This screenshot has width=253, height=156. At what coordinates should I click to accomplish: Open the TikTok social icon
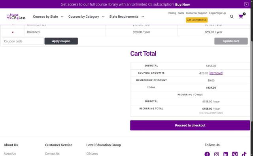point(244,154)
